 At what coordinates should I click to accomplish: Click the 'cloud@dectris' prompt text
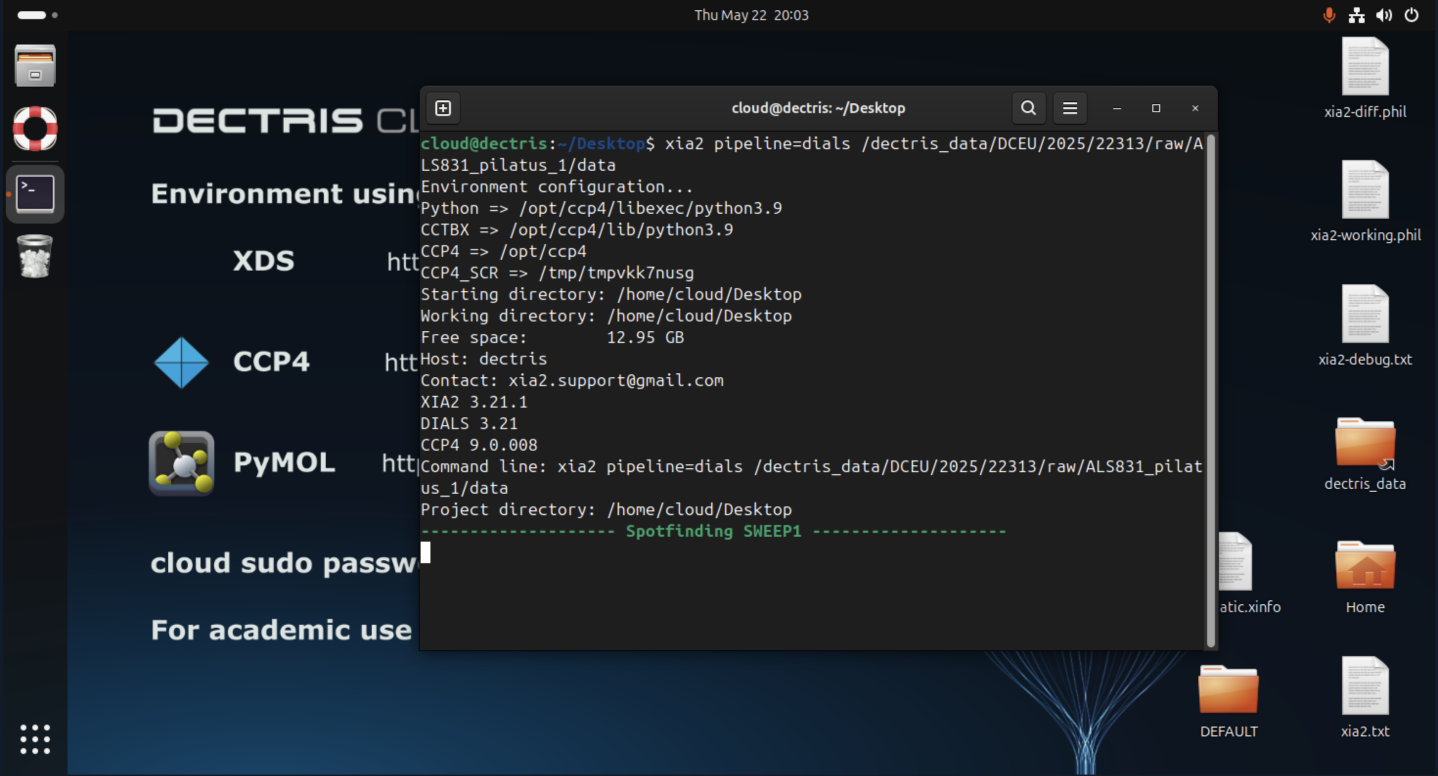pos(484,143)
